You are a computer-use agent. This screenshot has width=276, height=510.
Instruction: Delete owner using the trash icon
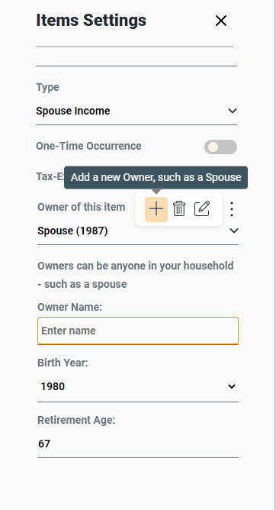click(179, 209)
